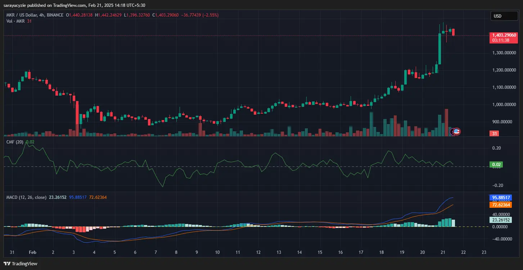Click the "Feb" label on the time axis
This screenshot has width=523, height=270.
tap(32, 252)
